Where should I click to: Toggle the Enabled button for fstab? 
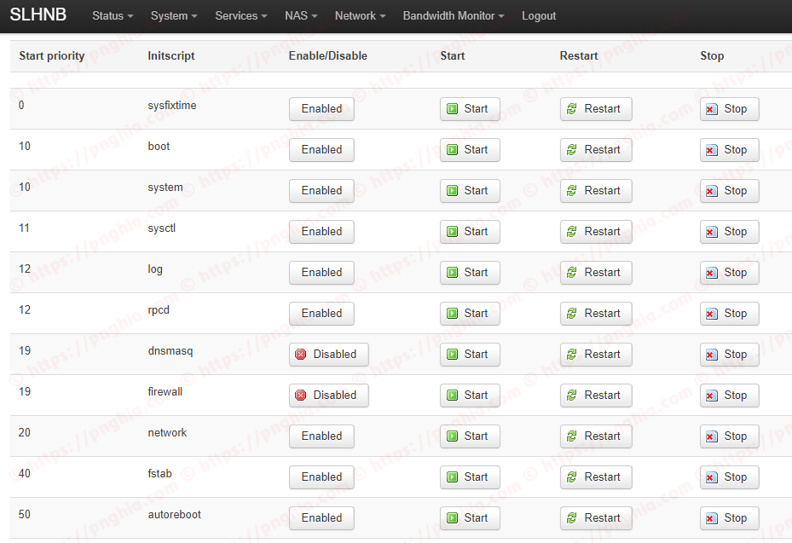[321, 477]
